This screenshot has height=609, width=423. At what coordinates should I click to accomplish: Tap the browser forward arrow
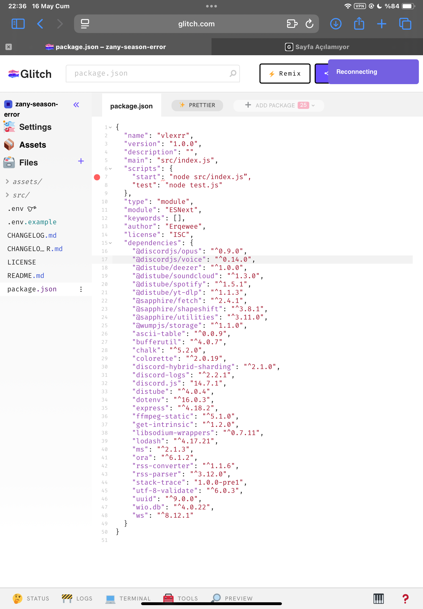pos(60,23)
